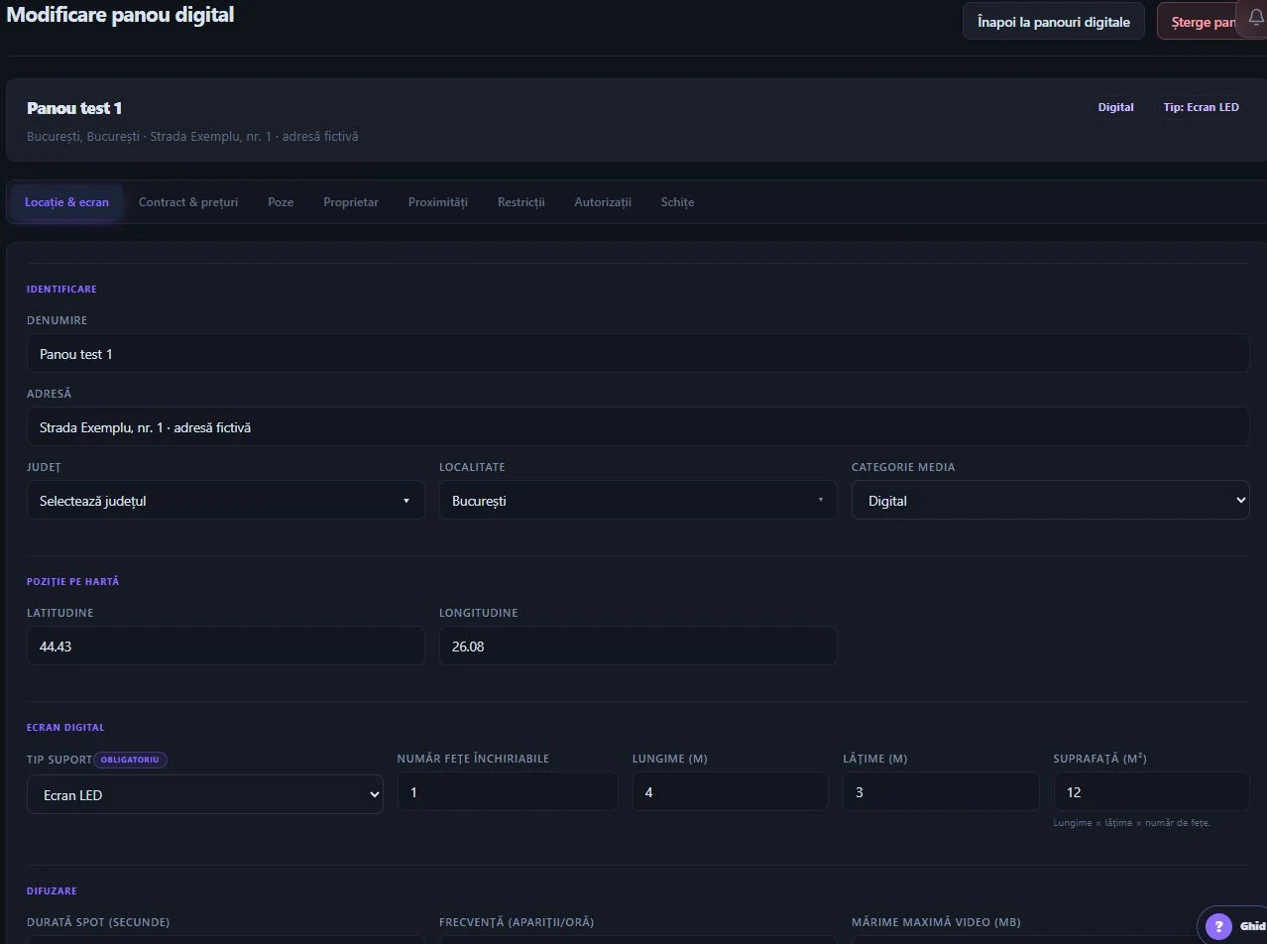Click the address subtitle under Panou test 1
Screen dimensions: 1267x944
[x=192, y=136]
